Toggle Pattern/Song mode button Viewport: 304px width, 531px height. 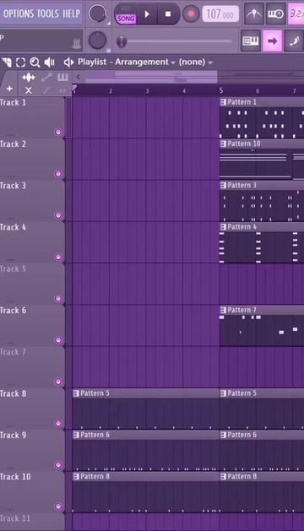(125, 14)
